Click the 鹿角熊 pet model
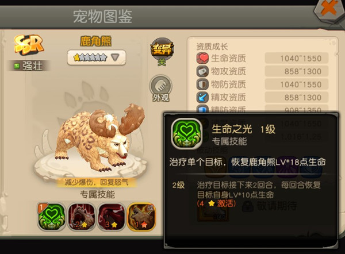This screenshot has height=254, width=345. point(98,136)
